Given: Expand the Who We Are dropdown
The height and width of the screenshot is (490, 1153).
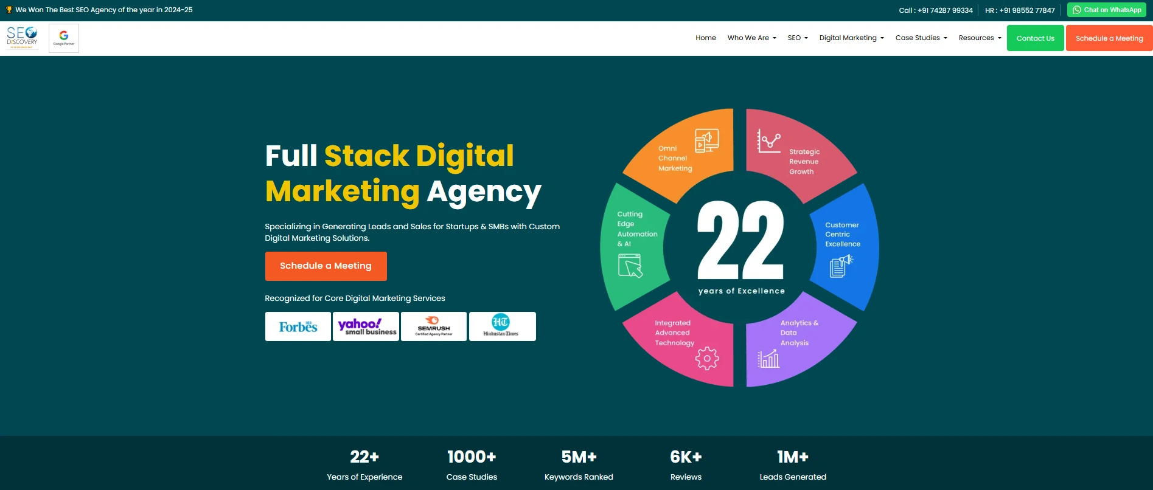Looking at the screenshot, I should point(751,38).
